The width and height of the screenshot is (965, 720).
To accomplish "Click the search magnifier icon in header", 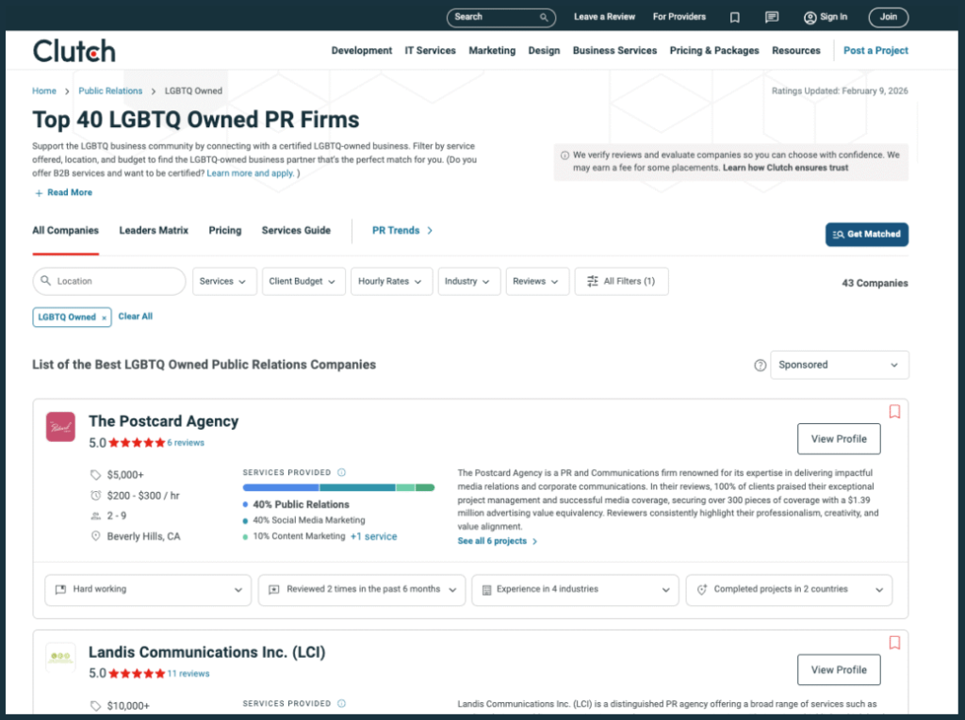I will [544, 17].
